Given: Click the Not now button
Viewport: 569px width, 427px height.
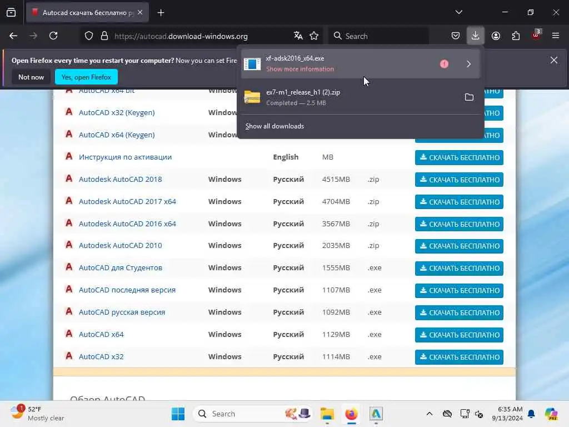Looking at the screenshot, I should [x=31, y=77].
